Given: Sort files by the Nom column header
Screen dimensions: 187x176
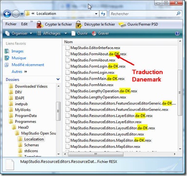Looking at the screenshot, I should click(120, 42).
